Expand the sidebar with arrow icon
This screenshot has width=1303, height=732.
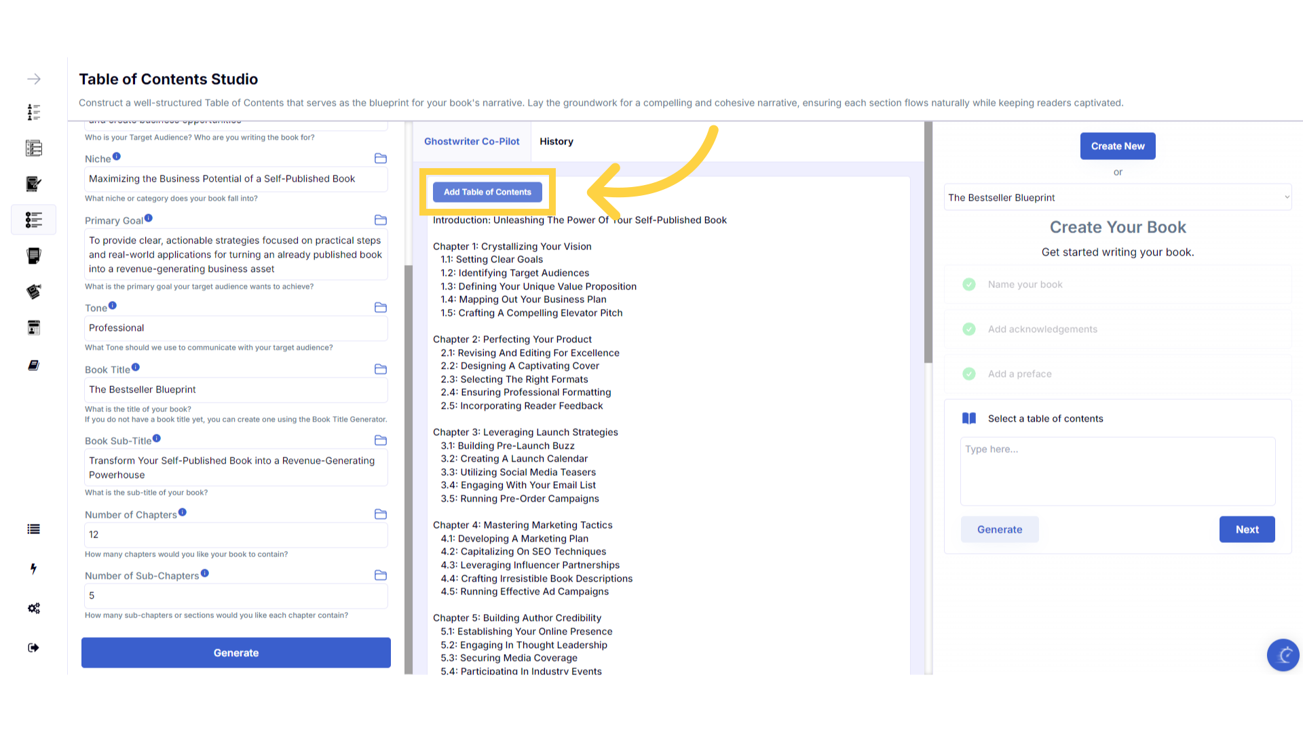pyautogui.click(x=33, y=79)
